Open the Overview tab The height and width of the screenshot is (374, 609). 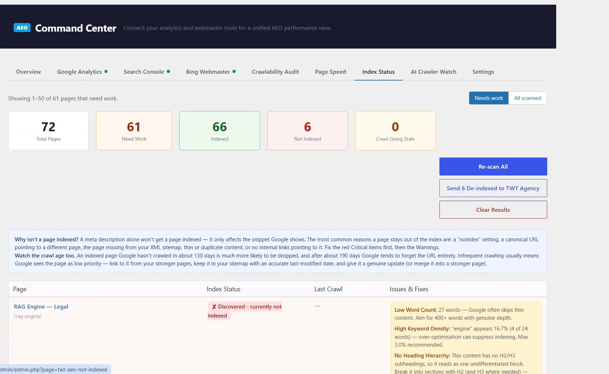[28, 72]
